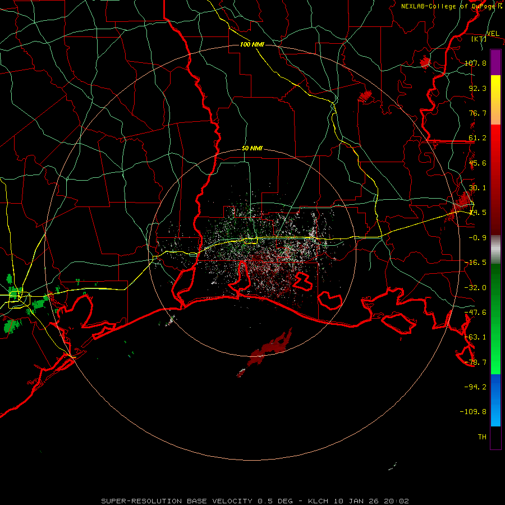Click the VEL legend title
The height and width of the screenshot is (505, 505).
point(493,34)
